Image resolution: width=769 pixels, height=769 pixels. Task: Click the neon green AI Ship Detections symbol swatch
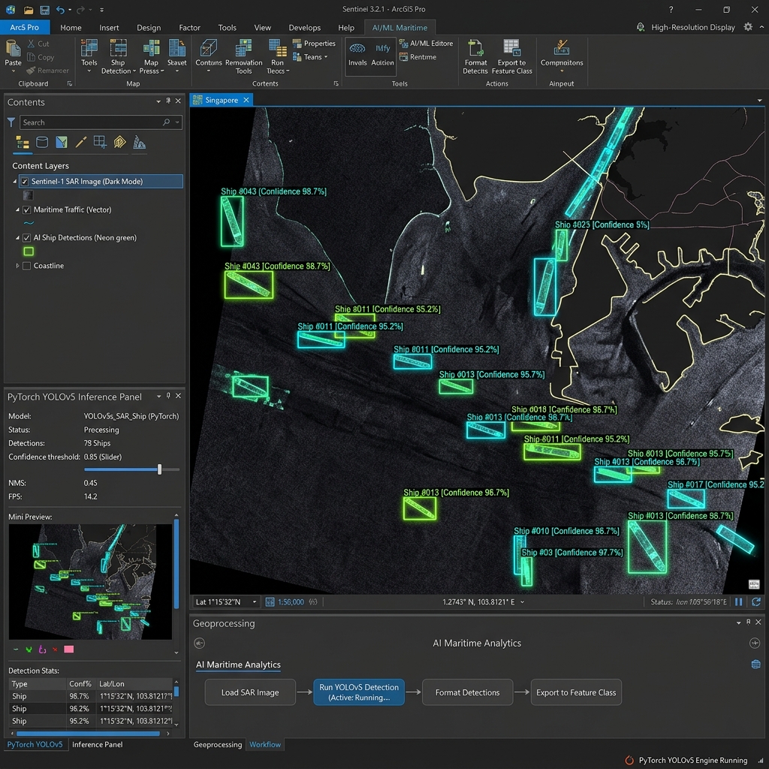pyautogui.click(x=29, y=252)
